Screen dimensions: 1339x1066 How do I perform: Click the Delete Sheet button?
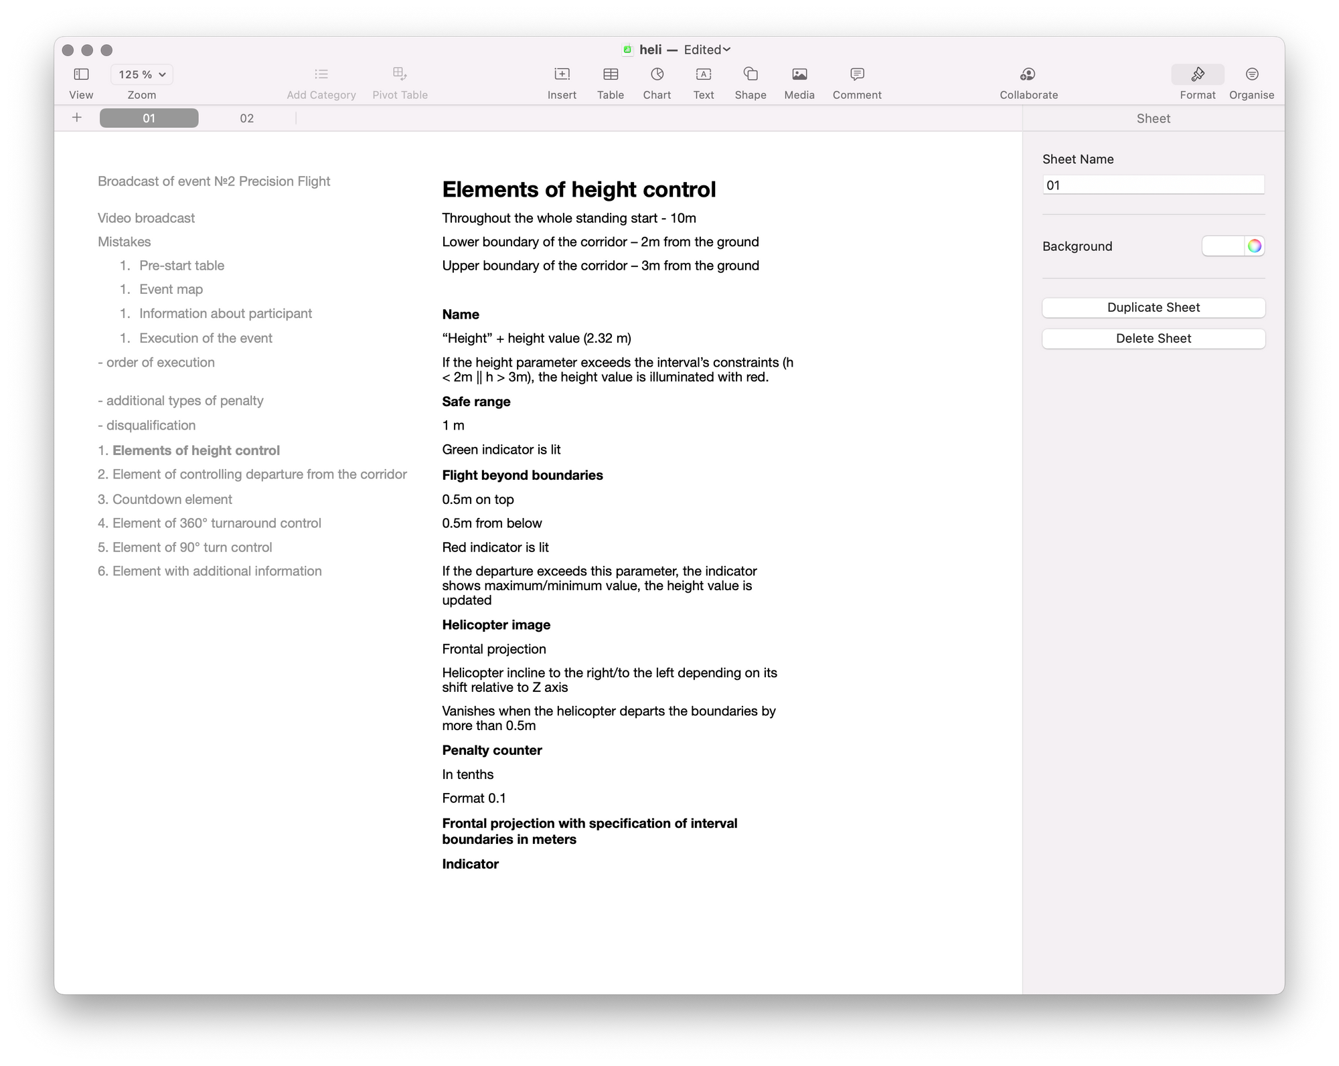click(1153, 339)
